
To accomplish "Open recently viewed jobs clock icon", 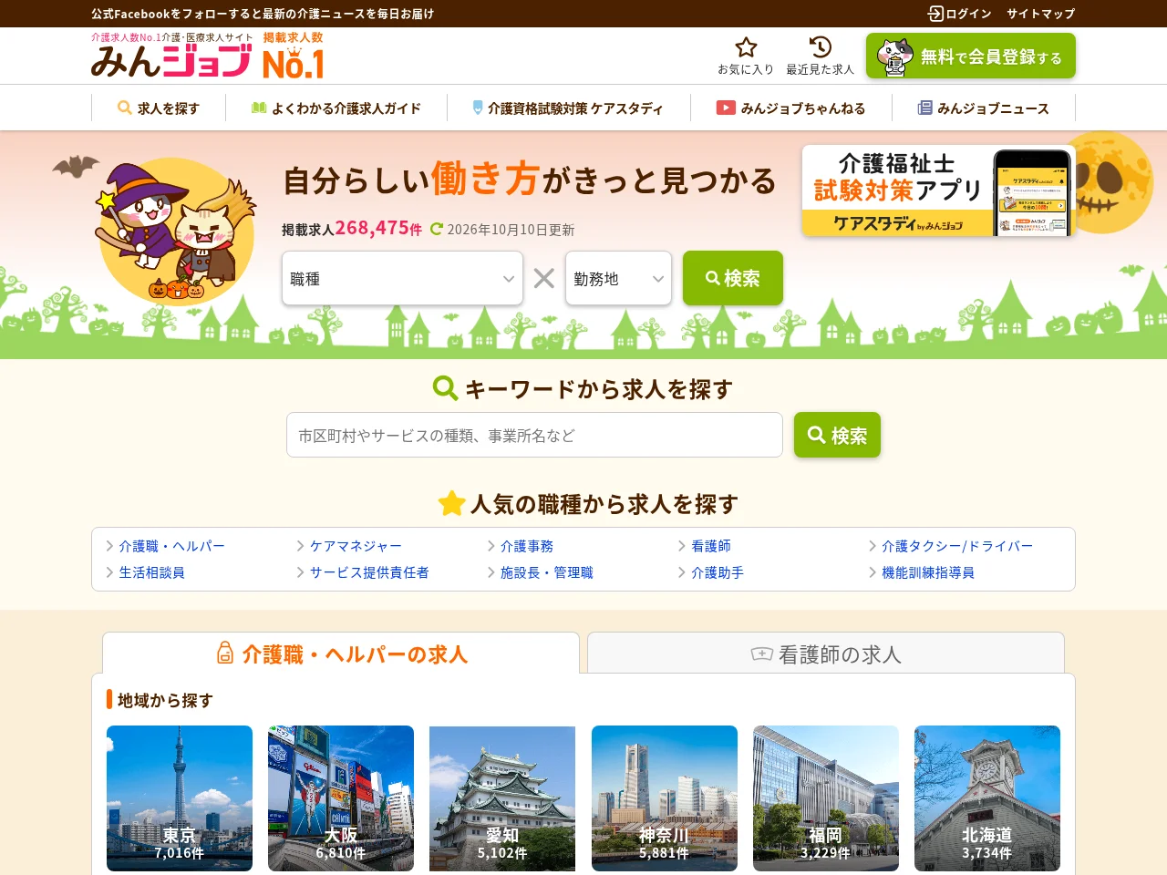I will point(820,47).
